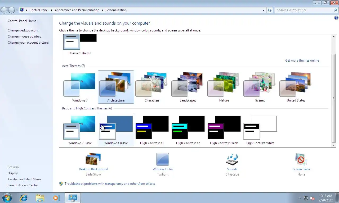
Task: Click the Help question mark icon
Action: point(336,18)
